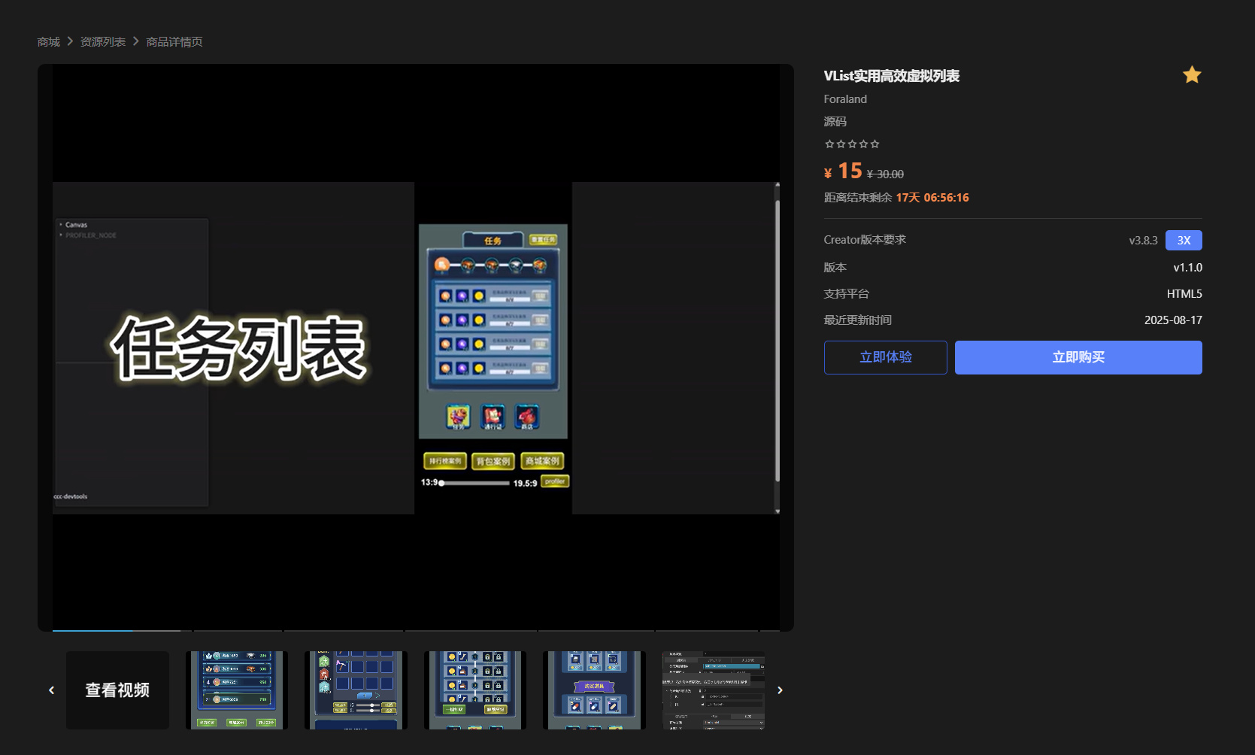This screenshot has width=1255, height=755.
Task: Click the 商品详情页 breadcrumb item
Action: [x=174, y=42]
